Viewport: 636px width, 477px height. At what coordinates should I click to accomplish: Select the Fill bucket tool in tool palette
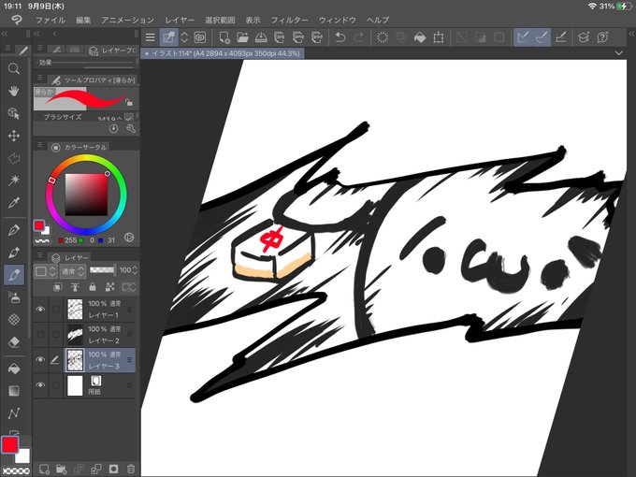coord(14,369)
